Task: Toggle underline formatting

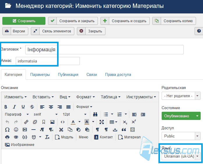Action: [x=23, y=107]
